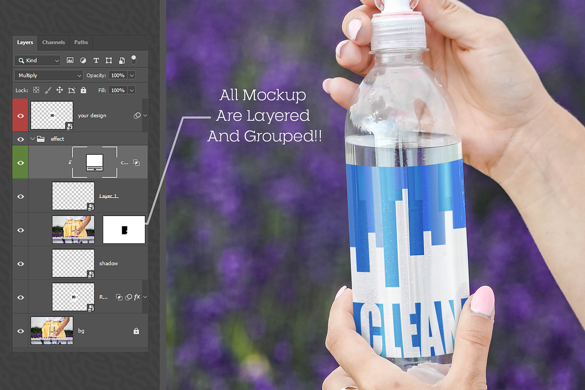
Task: Click the blending options badge on R... layer
Action: click(x=119, y=296)
